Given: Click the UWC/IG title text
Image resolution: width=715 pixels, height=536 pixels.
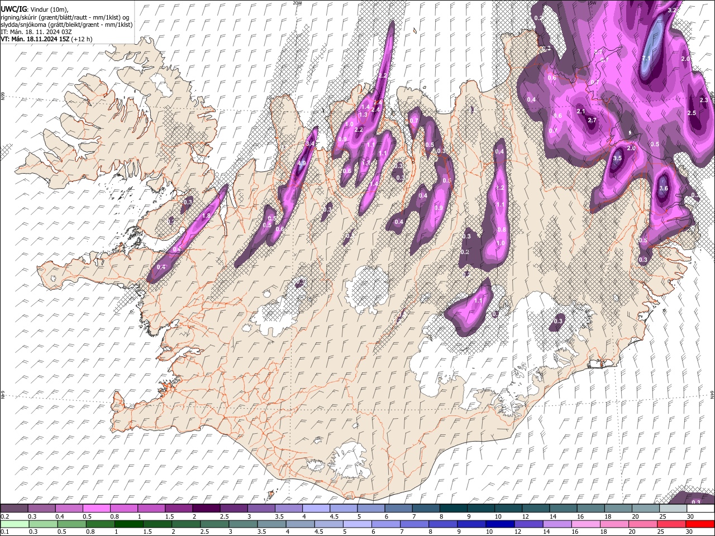Looking at the screenshot, I should [13, 9].
